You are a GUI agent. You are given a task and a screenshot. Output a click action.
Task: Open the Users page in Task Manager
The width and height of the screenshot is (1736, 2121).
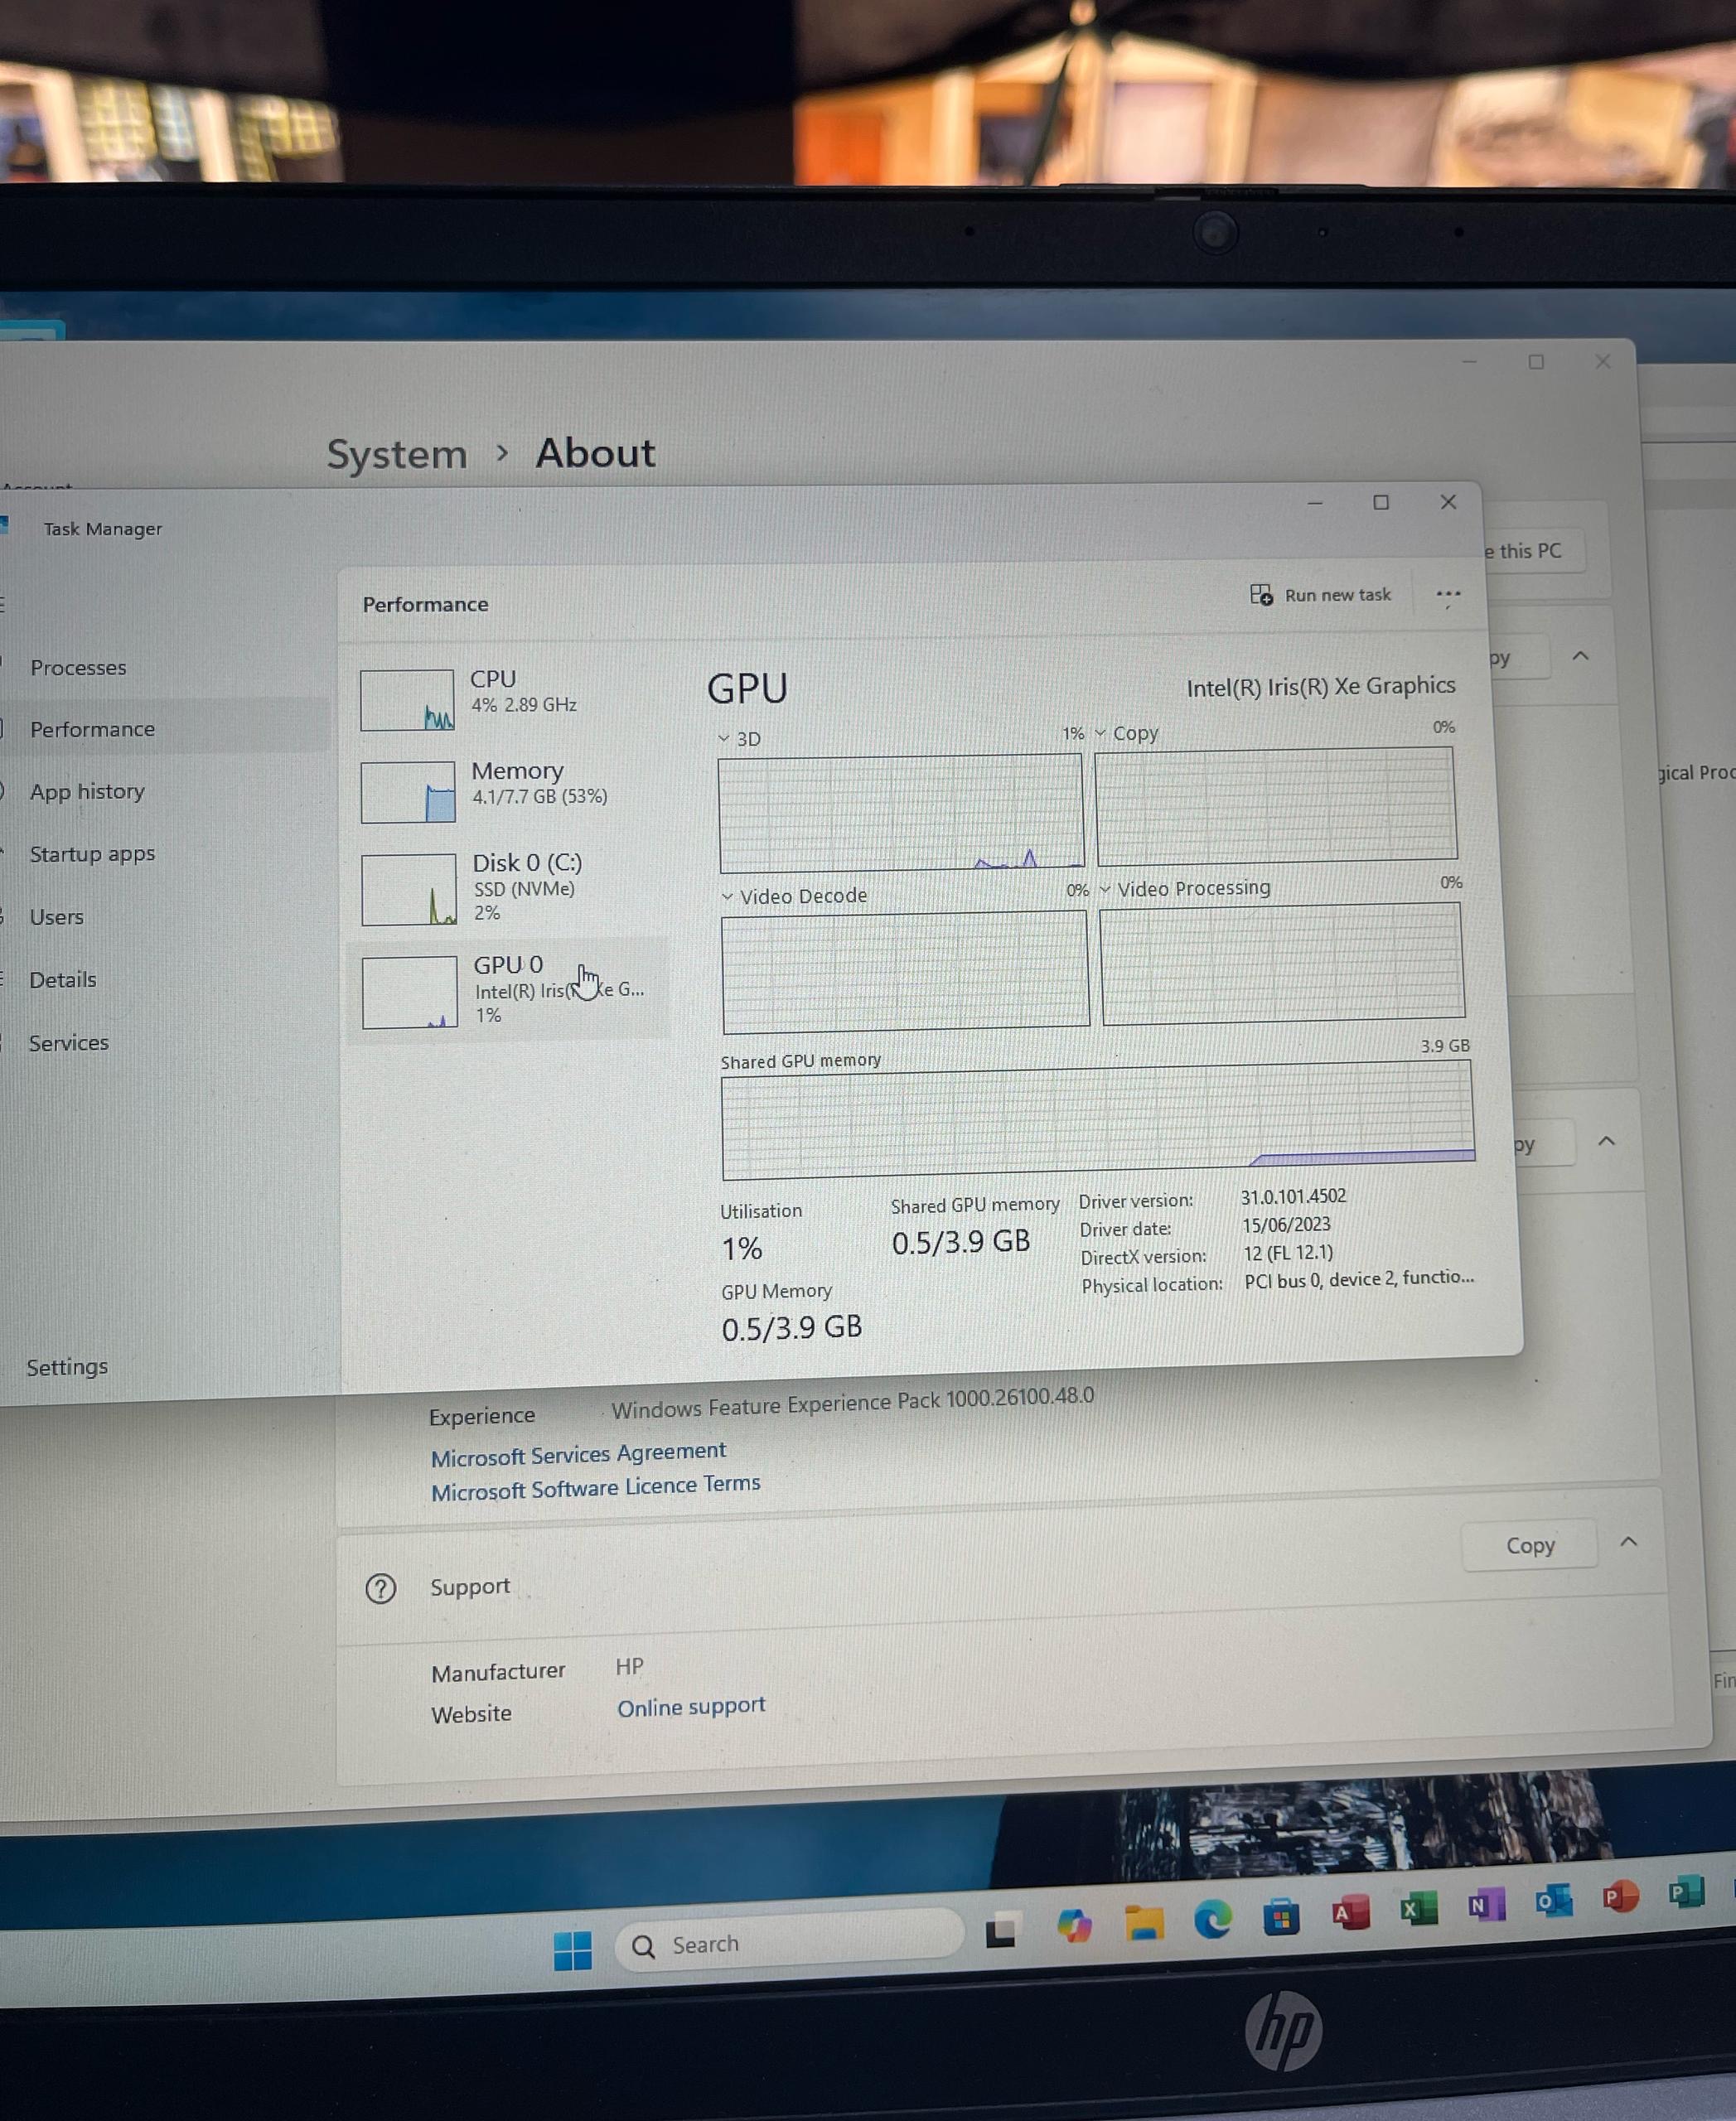[56, 917]
